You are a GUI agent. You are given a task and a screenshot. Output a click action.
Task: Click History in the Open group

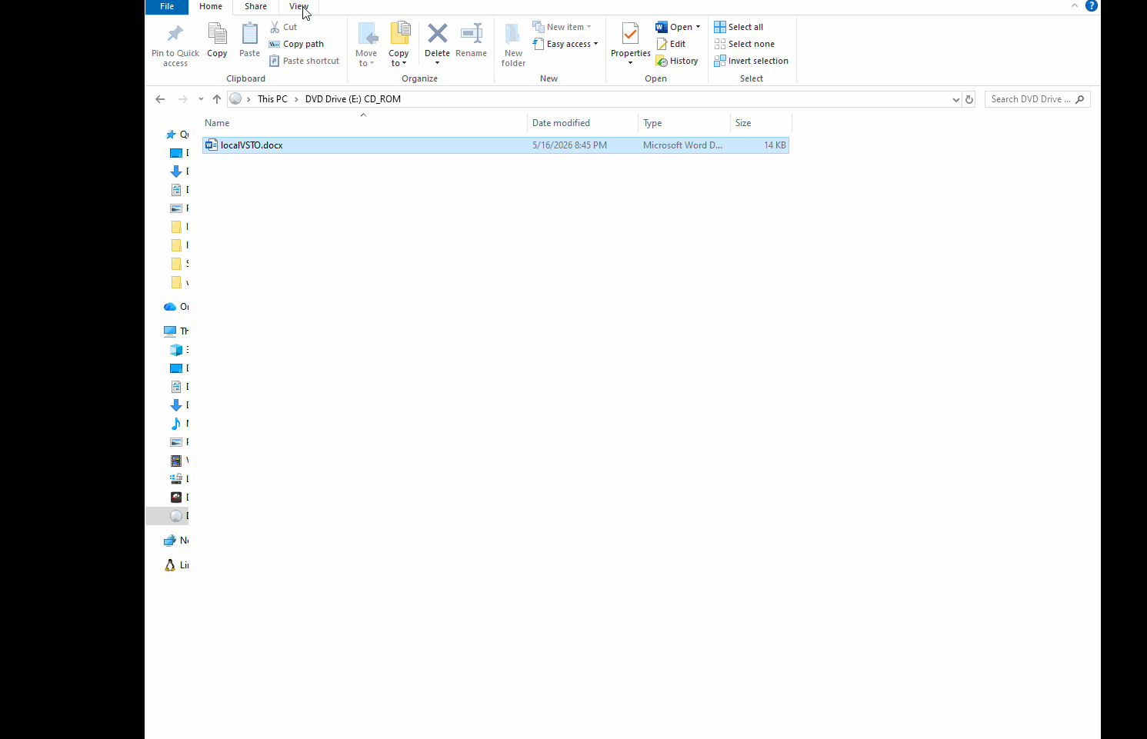[677, 61]
